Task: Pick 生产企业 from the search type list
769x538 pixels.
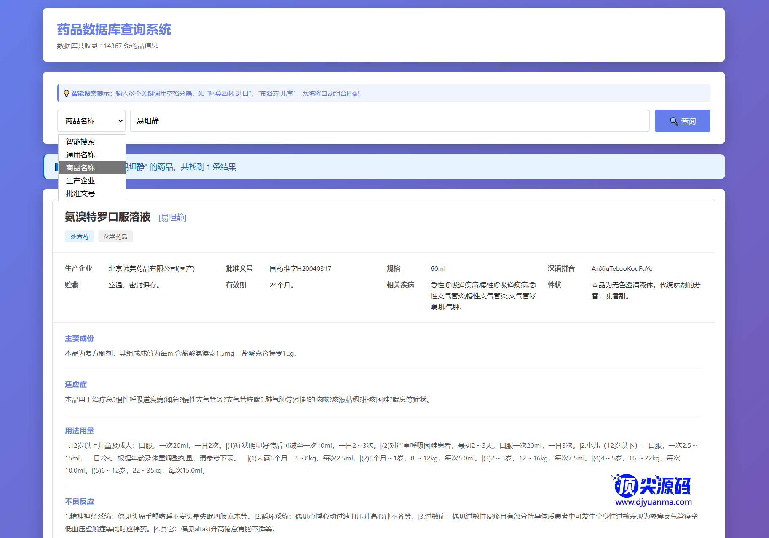Action: (x=80, y=181)
